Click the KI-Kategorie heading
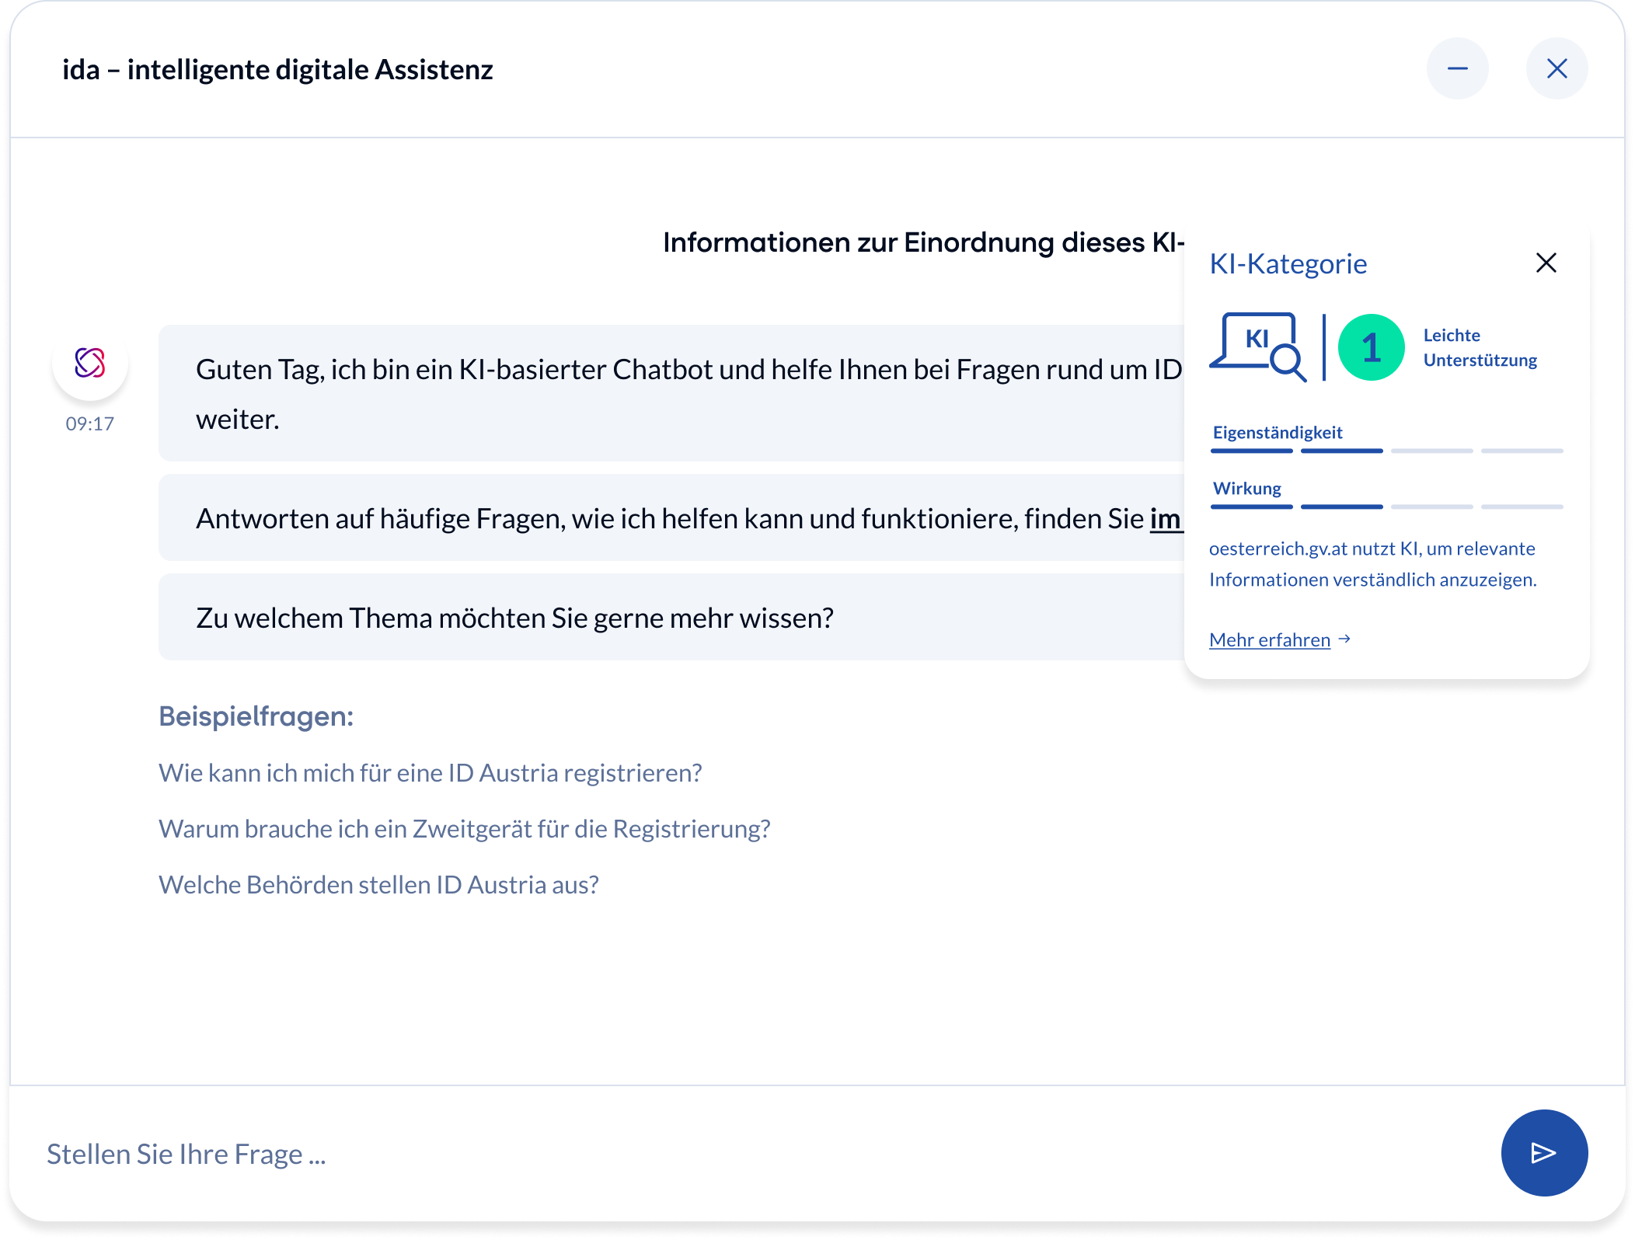The image size is (1635, 1240). (1288, 263)
